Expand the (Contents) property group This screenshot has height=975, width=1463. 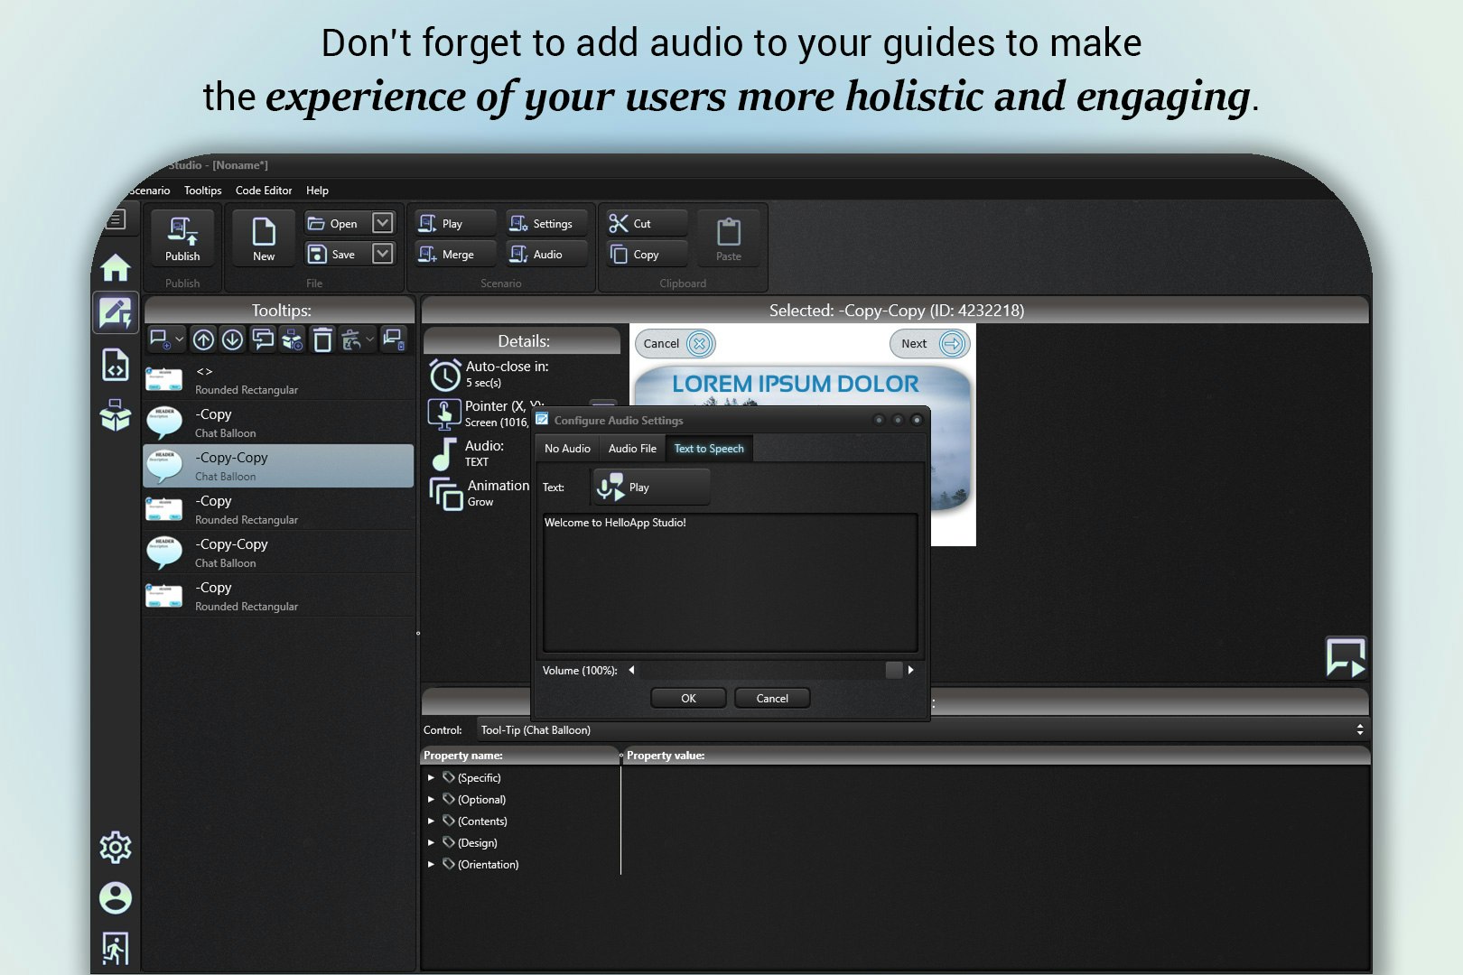tap(431, 821)
